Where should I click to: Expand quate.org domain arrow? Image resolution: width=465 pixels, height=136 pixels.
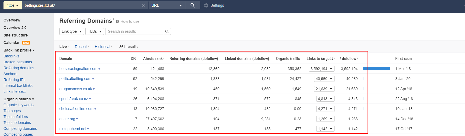click(77, 119)
